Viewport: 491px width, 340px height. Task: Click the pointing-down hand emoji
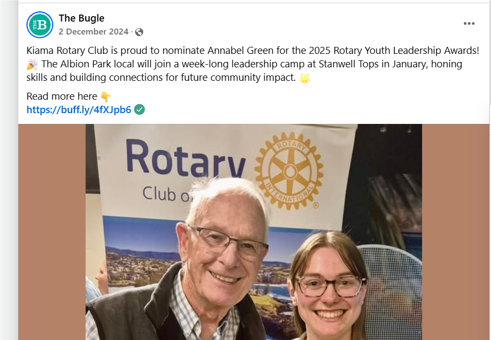[x=106, y=96]
